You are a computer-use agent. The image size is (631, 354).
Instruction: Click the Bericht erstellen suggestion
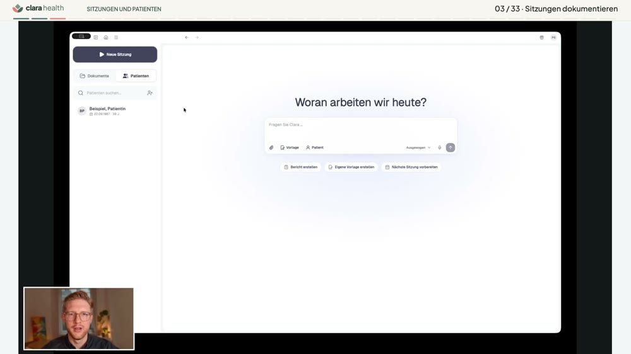(x=300, y=167)
